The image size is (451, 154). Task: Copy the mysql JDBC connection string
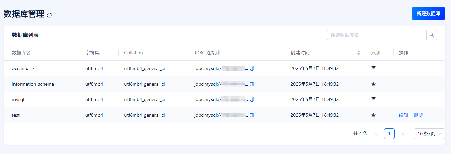tap(252, 99)
